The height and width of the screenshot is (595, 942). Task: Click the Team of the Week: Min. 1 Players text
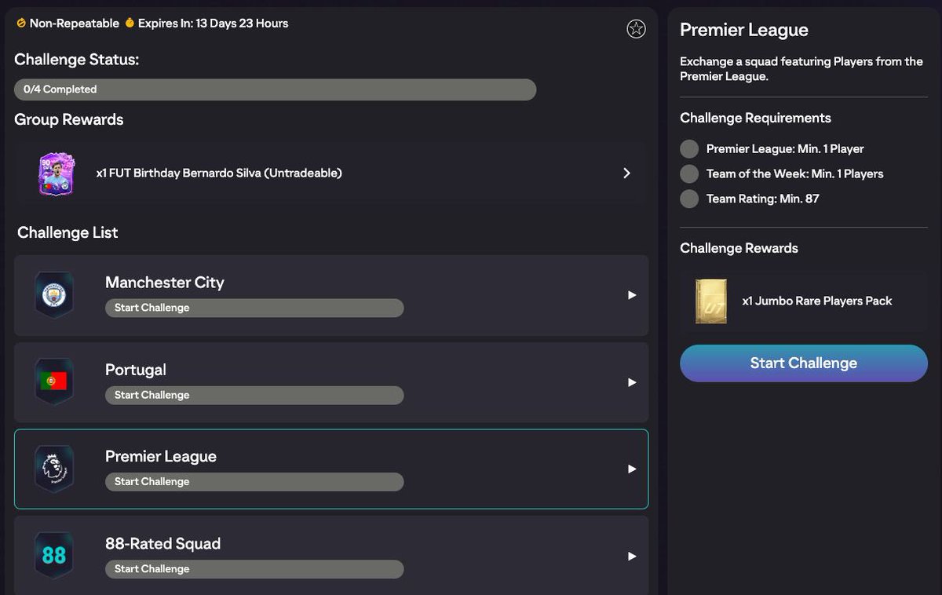[x=795, y=174]
